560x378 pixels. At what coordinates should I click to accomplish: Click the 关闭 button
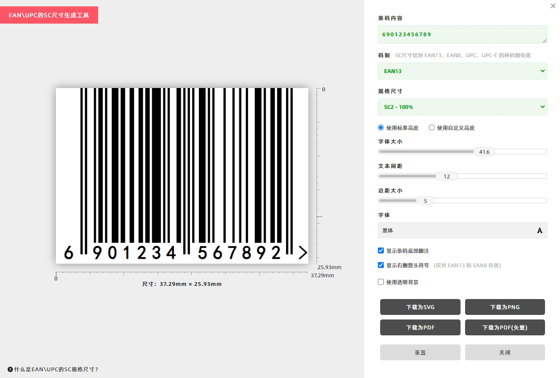505,353
